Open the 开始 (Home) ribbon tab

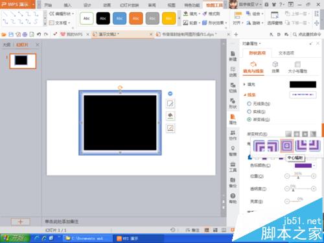[x=48, y=5]
